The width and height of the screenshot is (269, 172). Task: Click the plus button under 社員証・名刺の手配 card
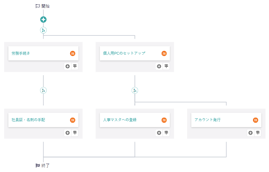point(67,133)
